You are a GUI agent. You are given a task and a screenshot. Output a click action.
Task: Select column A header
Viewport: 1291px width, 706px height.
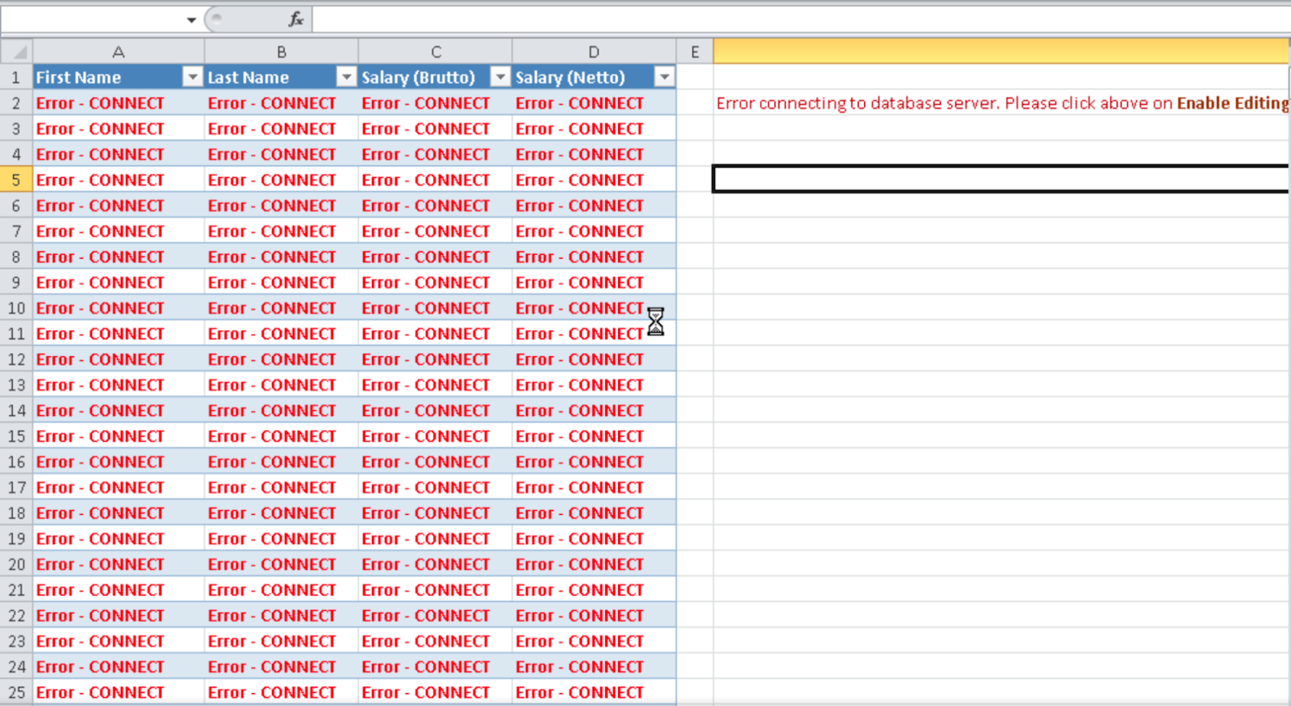[119, 52]
